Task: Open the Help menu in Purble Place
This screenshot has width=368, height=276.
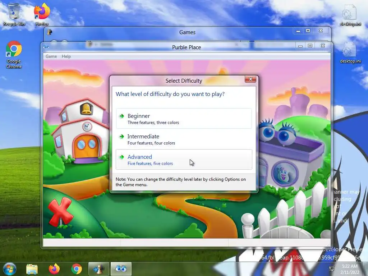Action: click(x=66, y=56)
